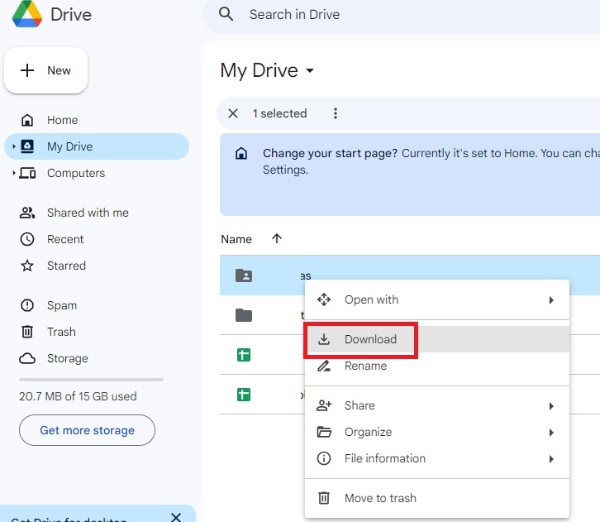This screenshot has width=600, height=522.
Task: Click the selected shared folder icon
Action: coord(244,275)
